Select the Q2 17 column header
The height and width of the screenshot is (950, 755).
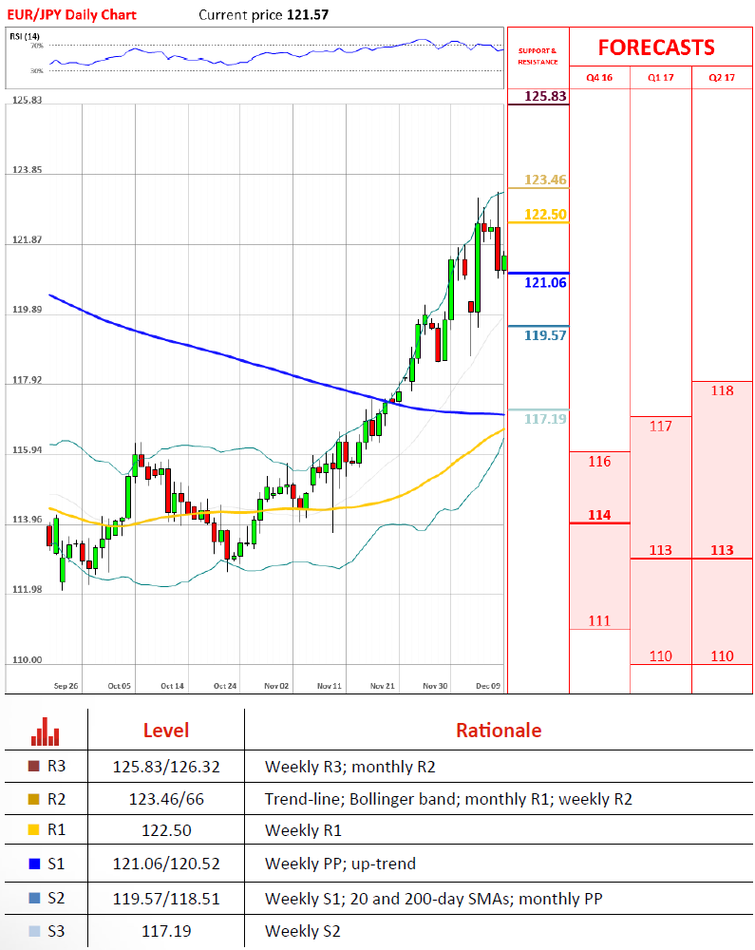(x=722, y=78)
